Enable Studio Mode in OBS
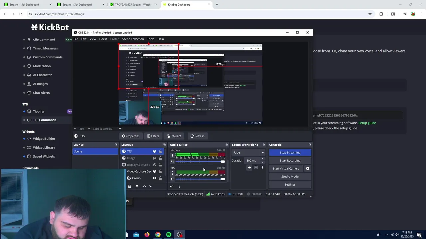 click(x=290, y=177)
